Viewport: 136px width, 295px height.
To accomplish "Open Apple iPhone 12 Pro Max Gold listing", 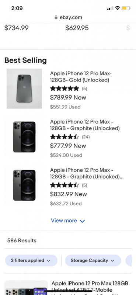I will pyautogui.click(x=81, y=77).
